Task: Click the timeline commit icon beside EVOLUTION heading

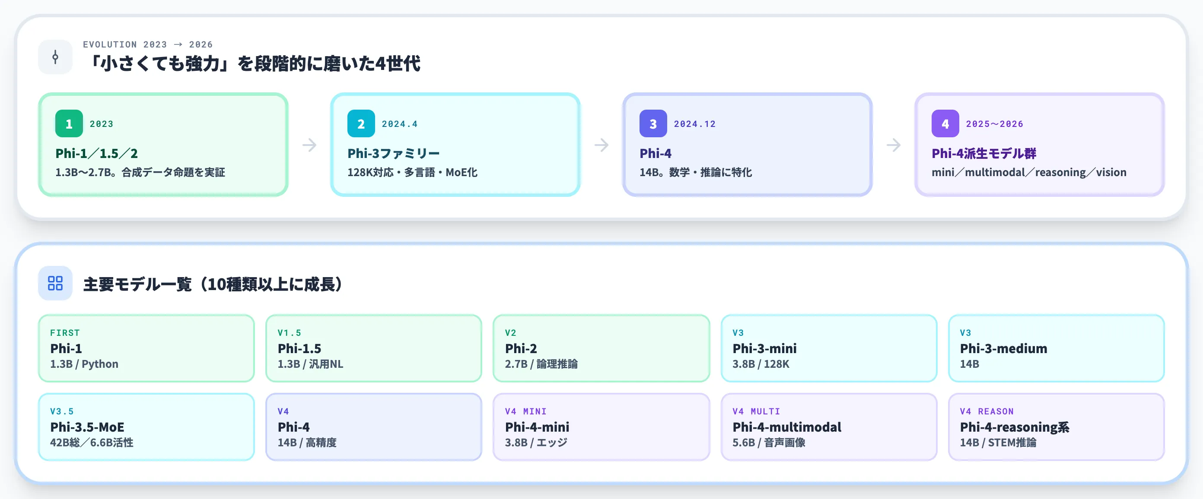Action: tap(55, 57)
